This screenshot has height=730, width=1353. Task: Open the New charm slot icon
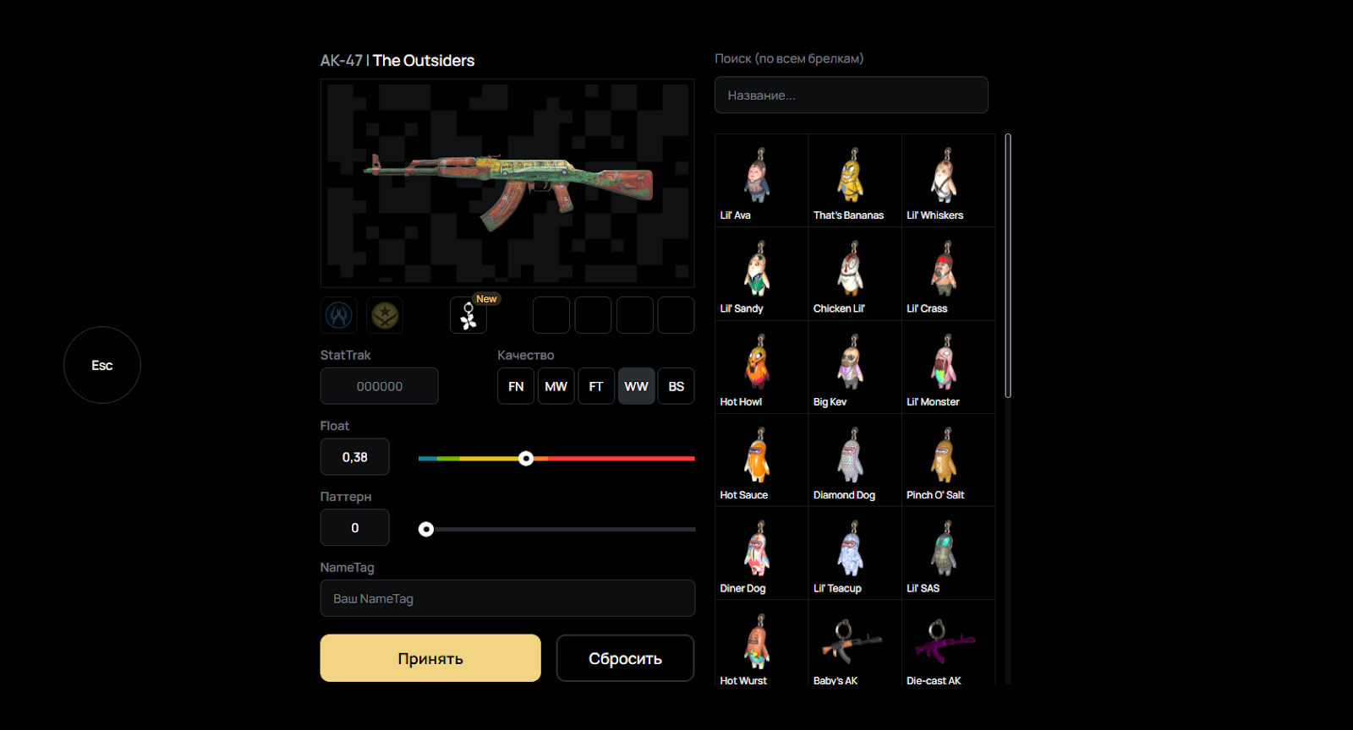pos(468,315)
